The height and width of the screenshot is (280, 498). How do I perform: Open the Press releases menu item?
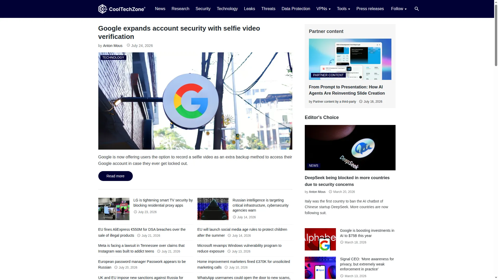tap(370, 9)
